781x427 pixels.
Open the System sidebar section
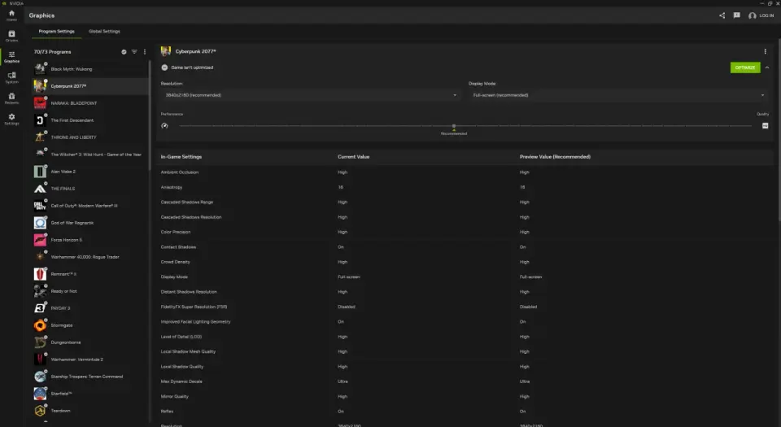(11, 77)
